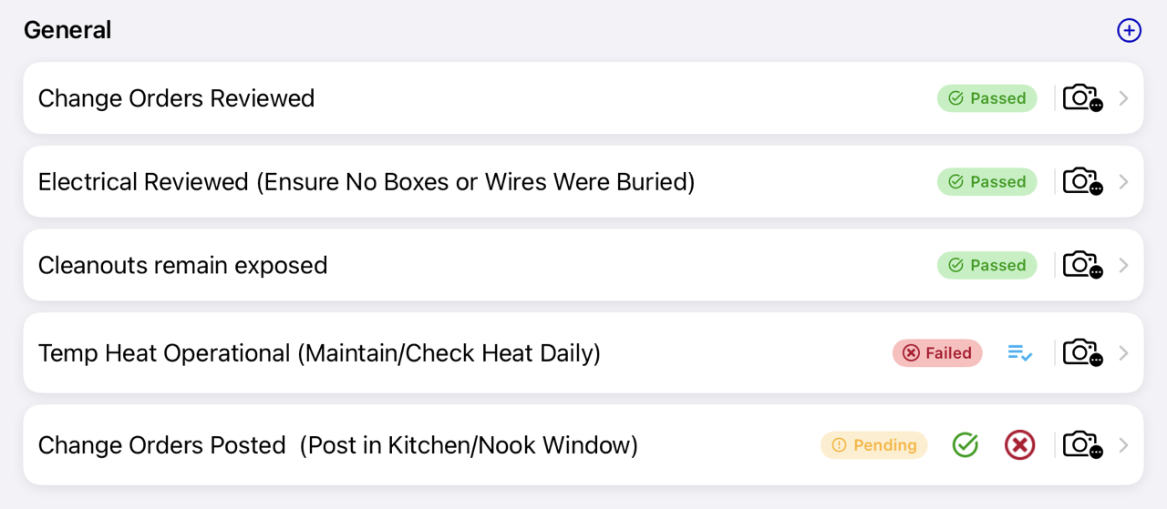Viewport: 1167px width, 509px height.
Task: Add photo to Temp Heat Operational
Action: tap(1082, 352)
